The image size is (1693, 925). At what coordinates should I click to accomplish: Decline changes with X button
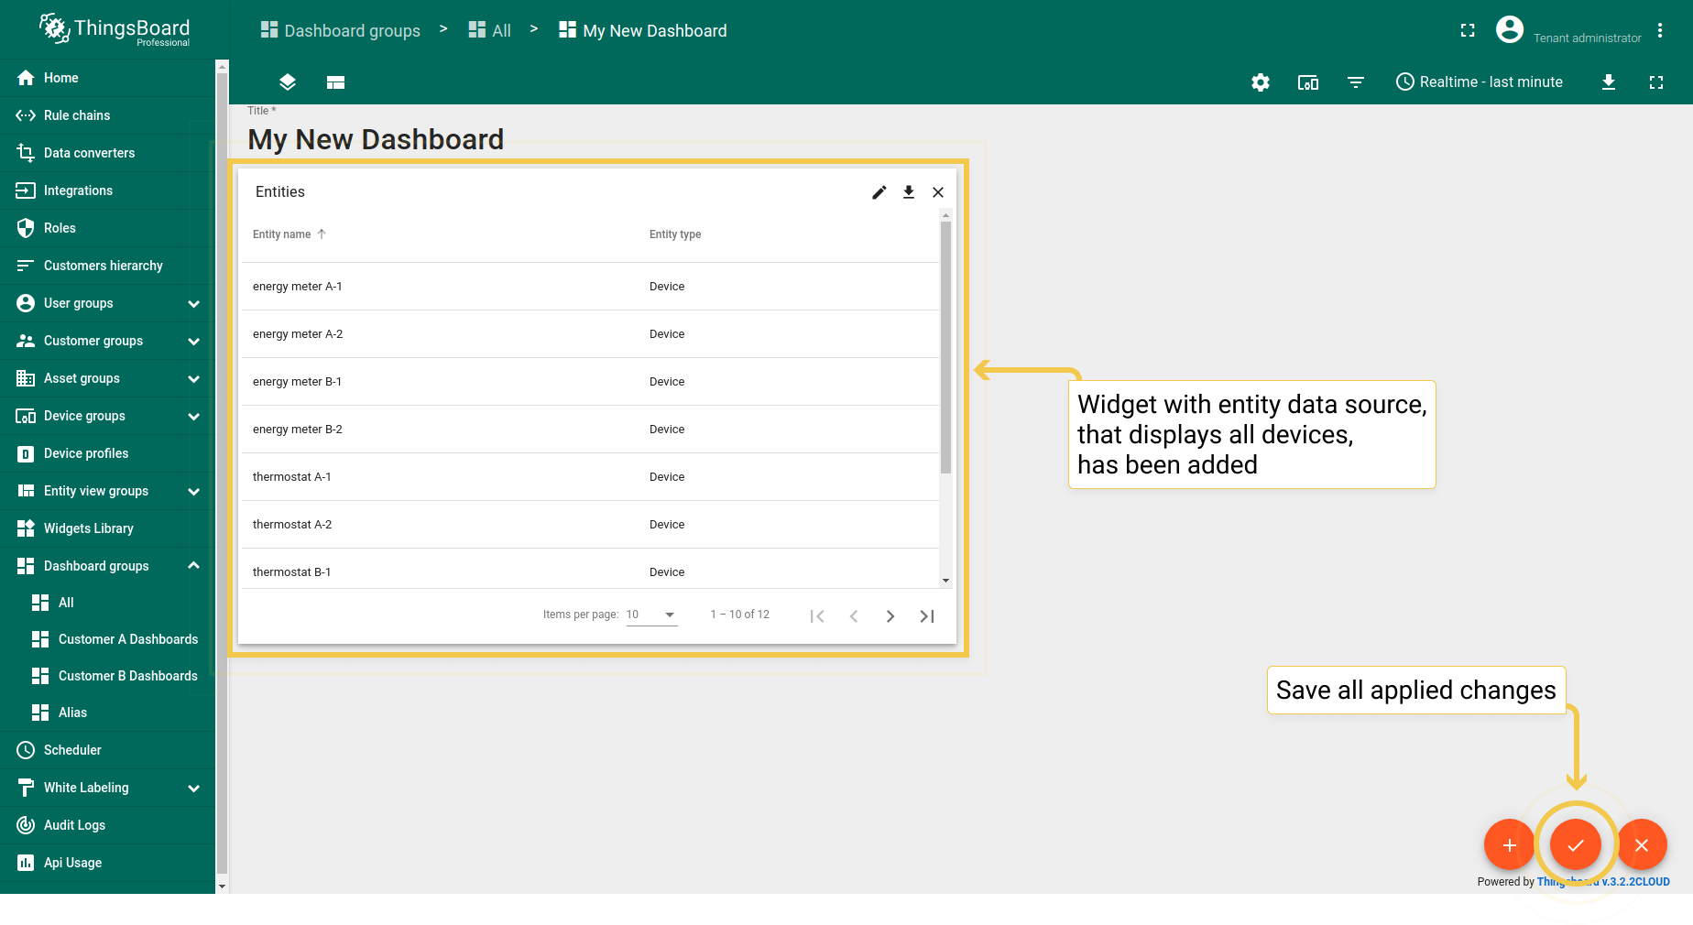(1642, 844)
